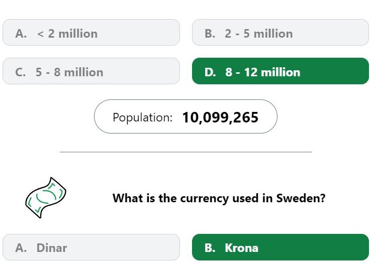Pick the "5 - 8 million" answer
Viewport: 371px width, 269px height.
(91, 71)
